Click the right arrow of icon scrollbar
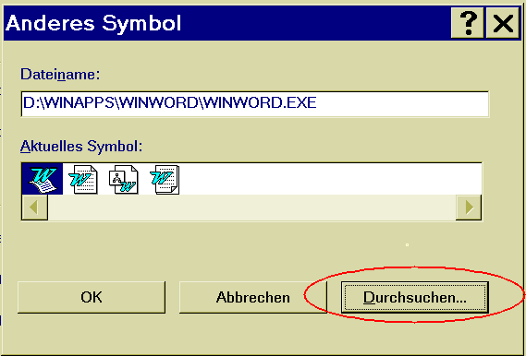Screen dimensions: 526x356 point(469,208)
